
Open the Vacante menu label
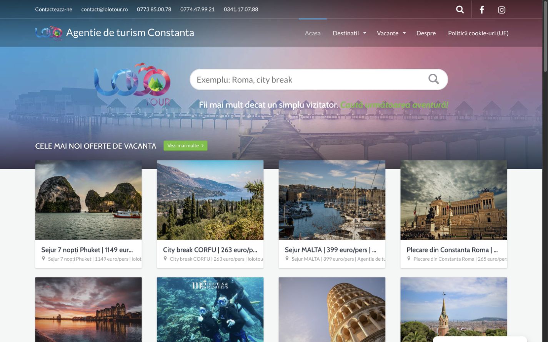(x=388, y=33)
